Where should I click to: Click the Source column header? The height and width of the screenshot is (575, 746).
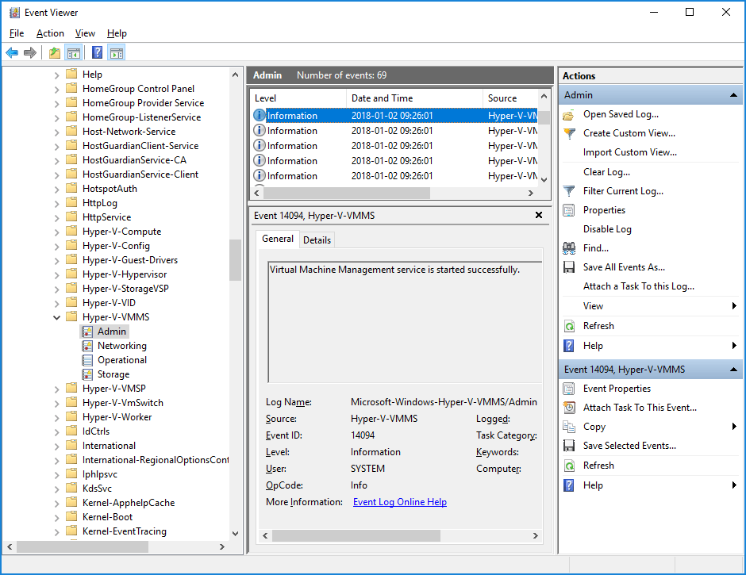pyautogui.click(x=510, y=98)
